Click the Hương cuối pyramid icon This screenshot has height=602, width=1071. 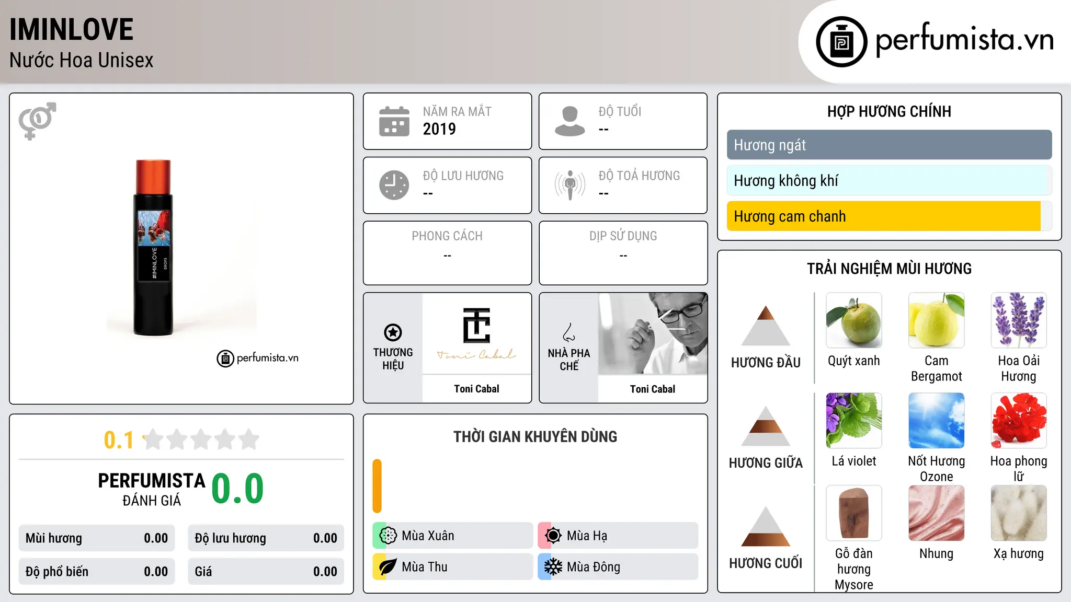[x=766, y=526]
